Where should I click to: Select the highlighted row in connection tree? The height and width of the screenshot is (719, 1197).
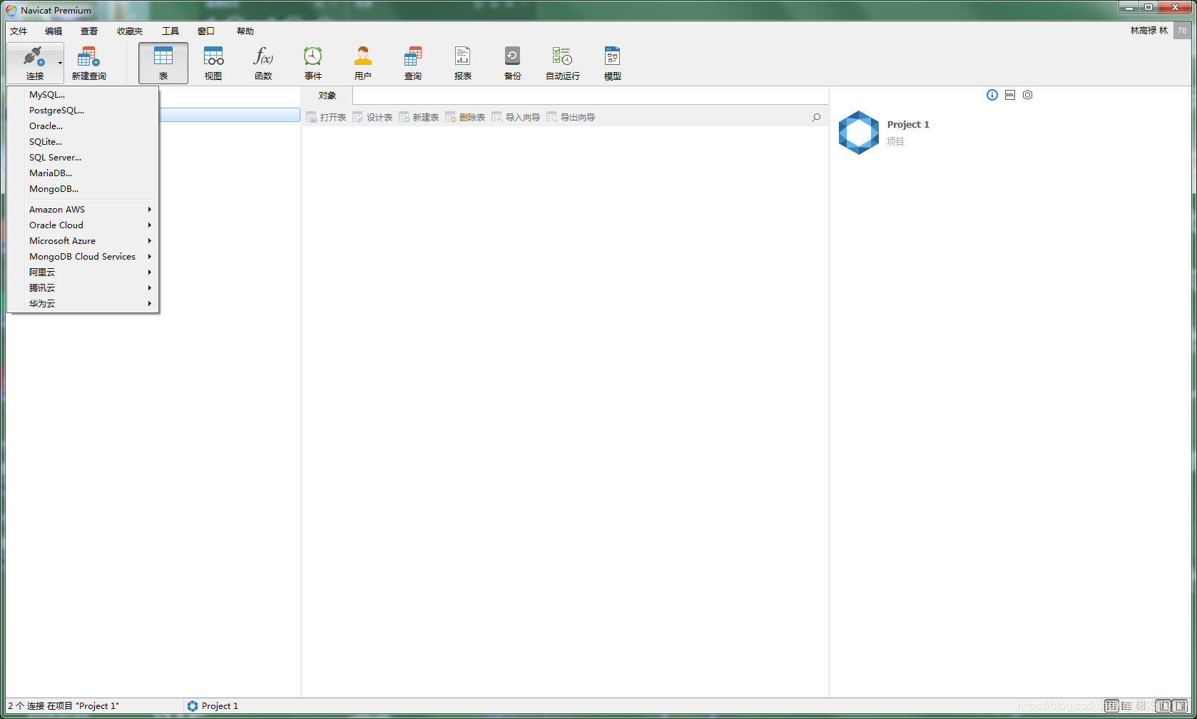(229, 115)
